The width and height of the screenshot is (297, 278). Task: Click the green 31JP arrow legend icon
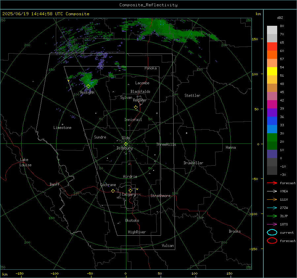click(272, 216)
